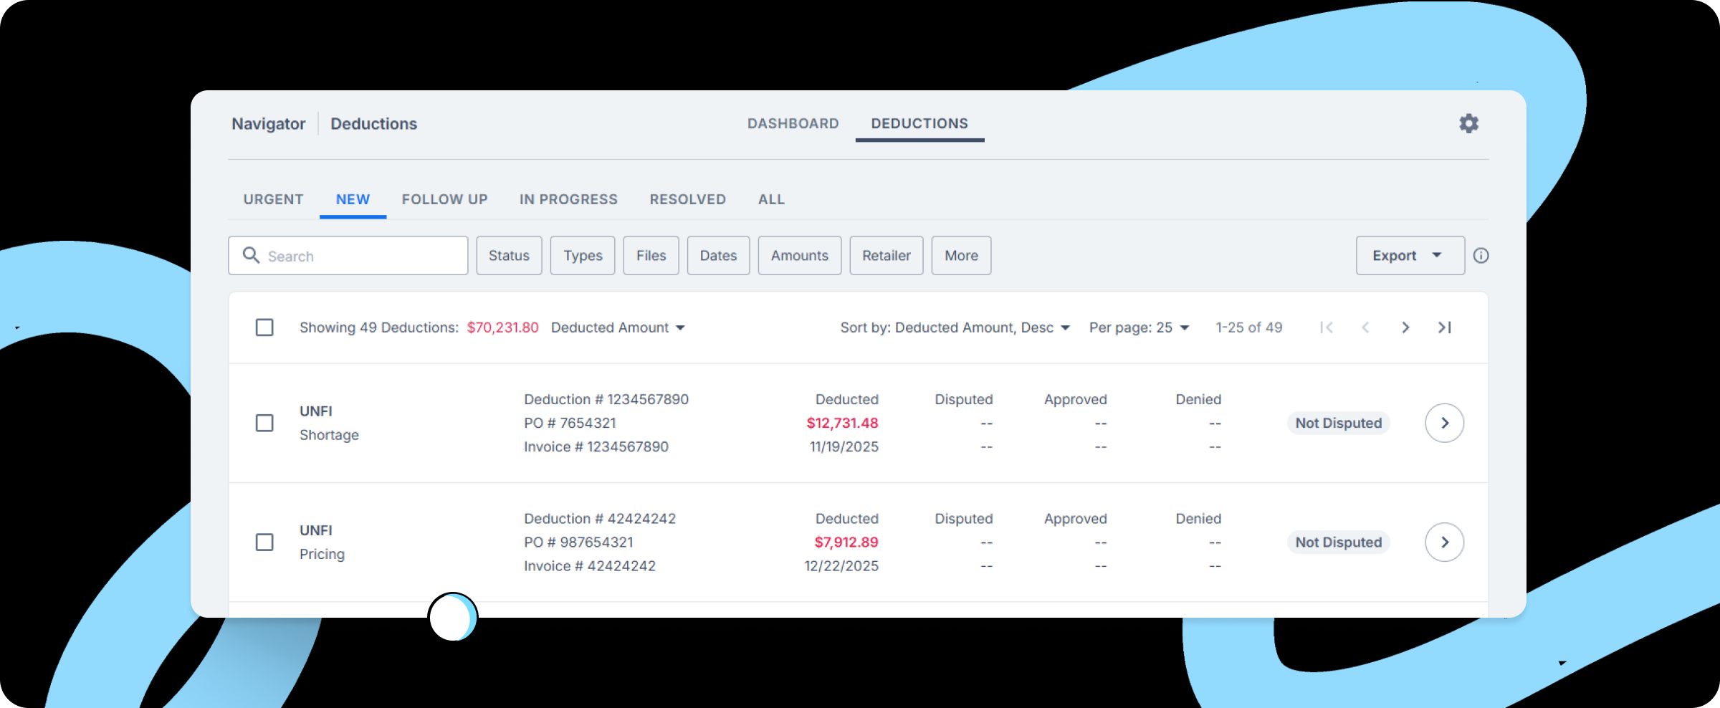Viewport: 1720px width, 708px height.
Task: Open details for Deduction # 1234567890
Action: 1444,423
